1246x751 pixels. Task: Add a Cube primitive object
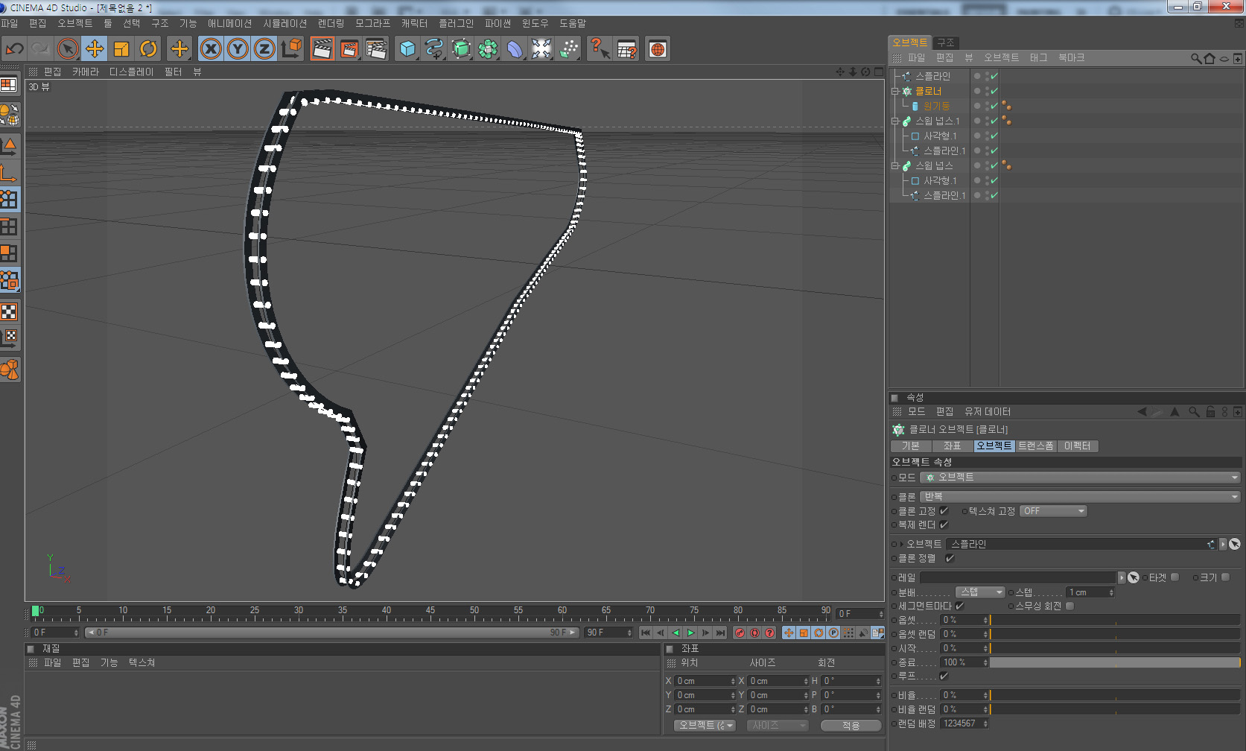(407, 49)
